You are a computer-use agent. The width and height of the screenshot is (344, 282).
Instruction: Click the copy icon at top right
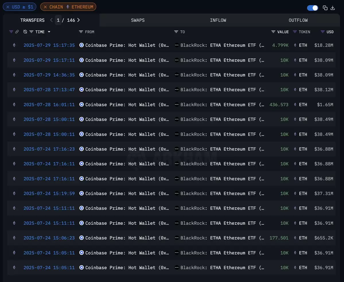(325, 8)
